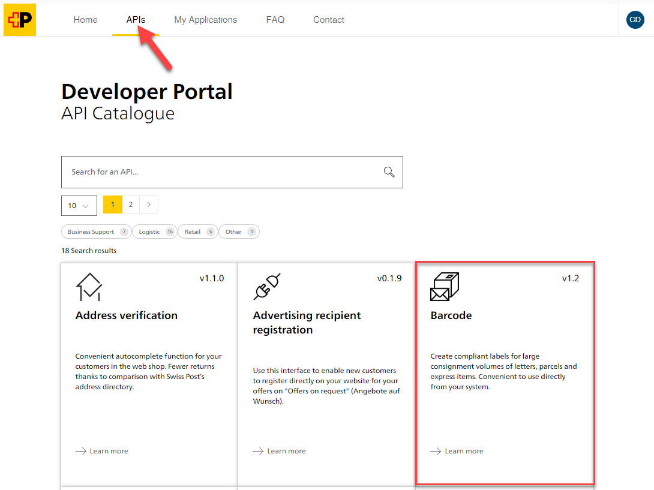654x490 pixels.
Task: Click the Barcode description text
Action: pos(504,372)
